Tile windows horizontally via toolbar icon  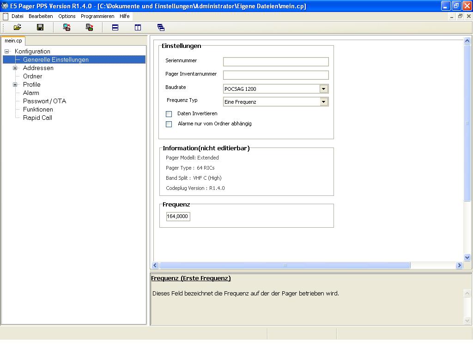click(x=115, y=28)
